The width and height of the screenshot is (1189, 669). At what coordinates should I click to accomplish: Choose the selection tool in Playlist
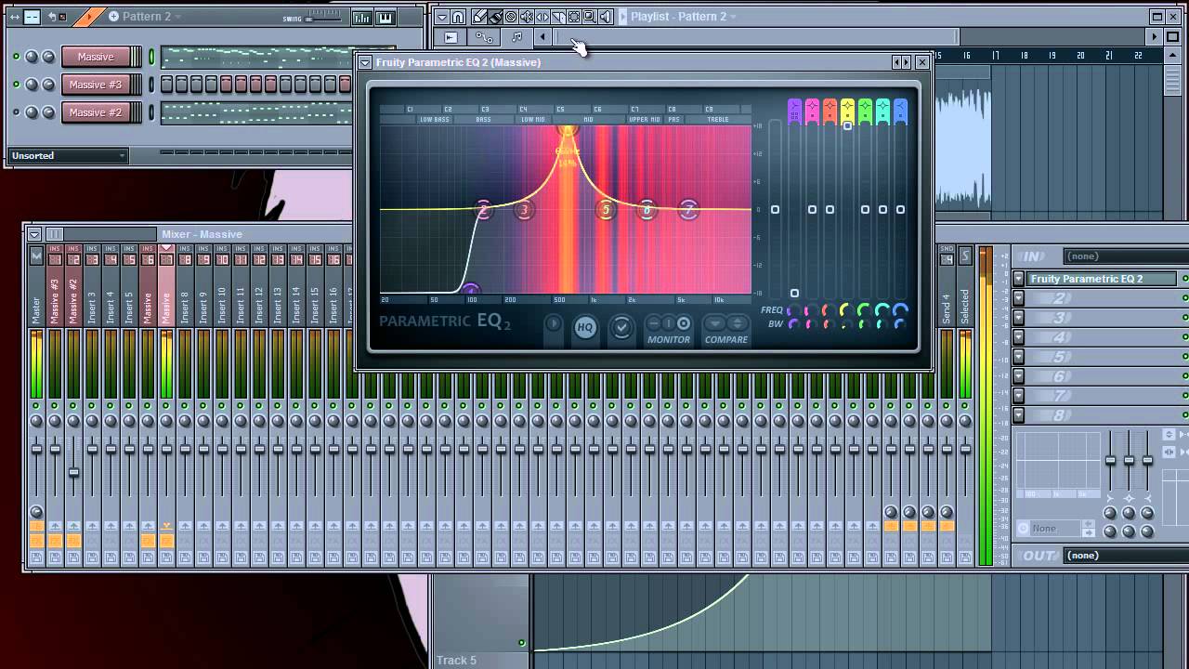tap(574, 17)
